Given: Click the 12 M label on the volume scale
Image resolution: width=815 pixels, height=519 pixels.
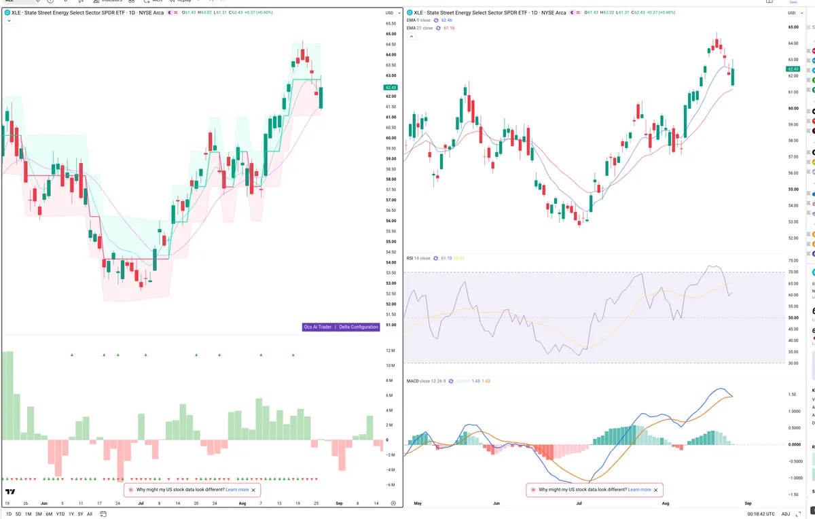Looking at the screenshot, I should 391,351.
